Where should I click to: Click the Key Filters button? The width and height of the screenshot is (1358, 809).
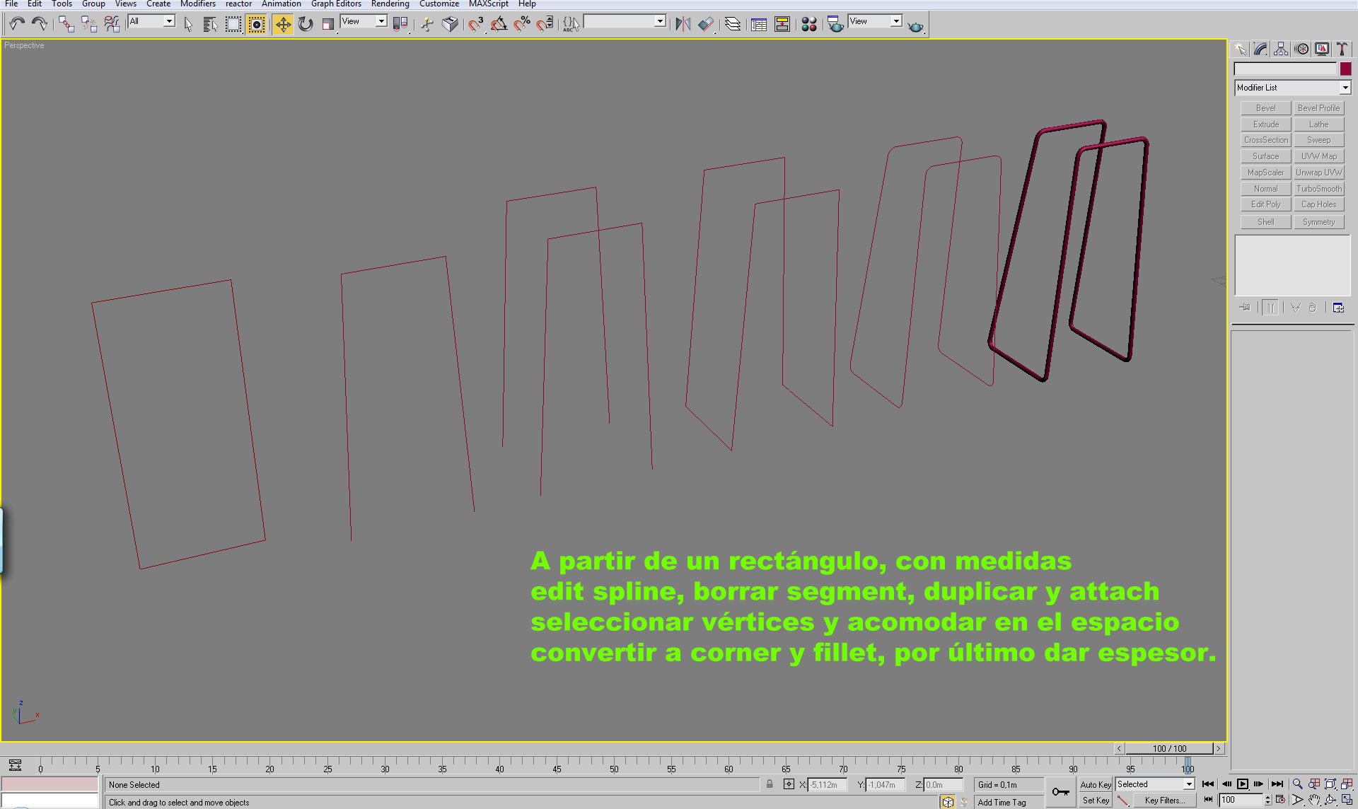pyautogui.click(x=1163, y=801)
